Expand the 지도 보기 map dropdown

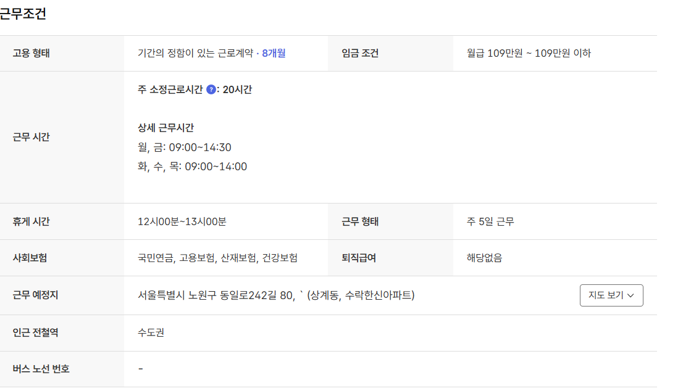click(x=611, y=295)
